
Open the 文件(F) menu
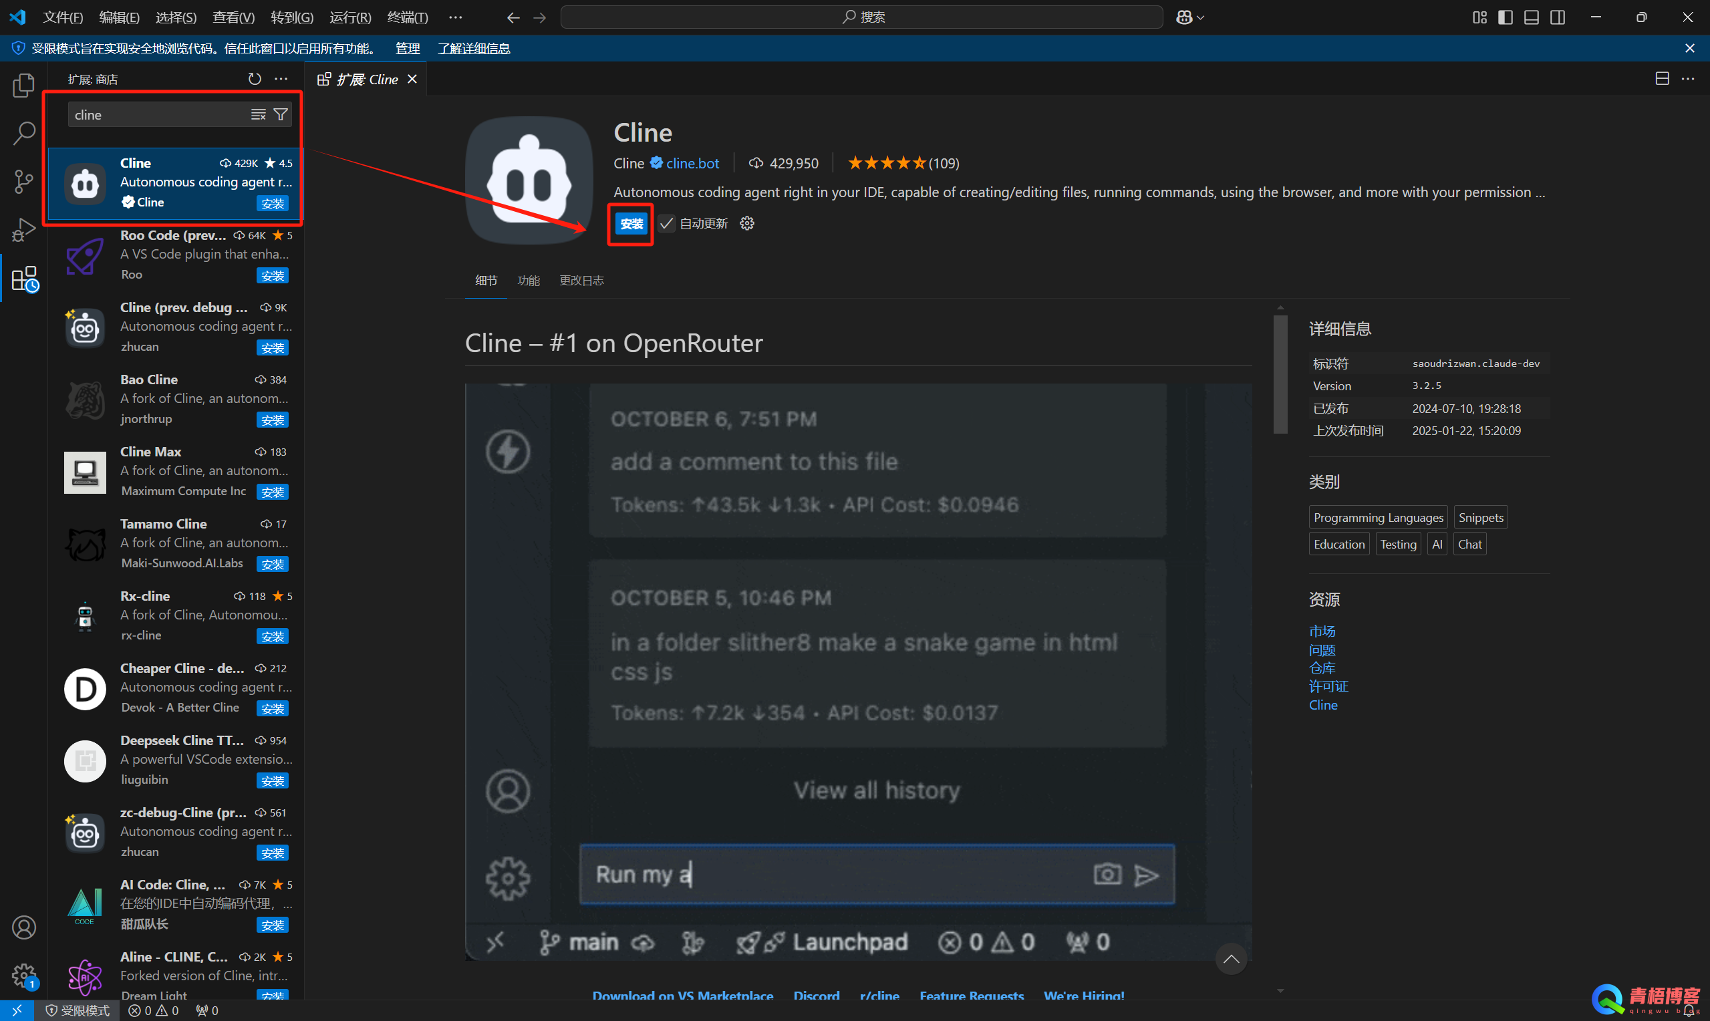(x=63, y=17)
